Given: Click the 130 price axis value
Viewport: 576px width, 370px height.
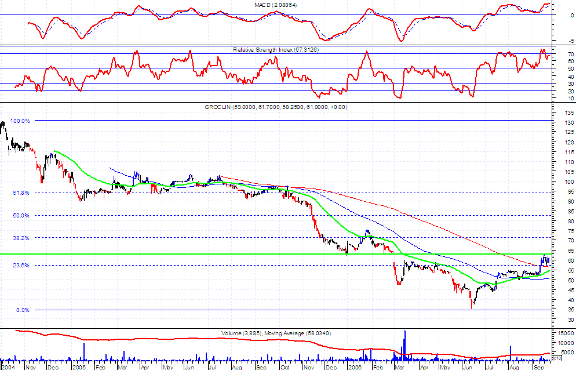Looking at the screenshot, I should [x=570, y=123].
